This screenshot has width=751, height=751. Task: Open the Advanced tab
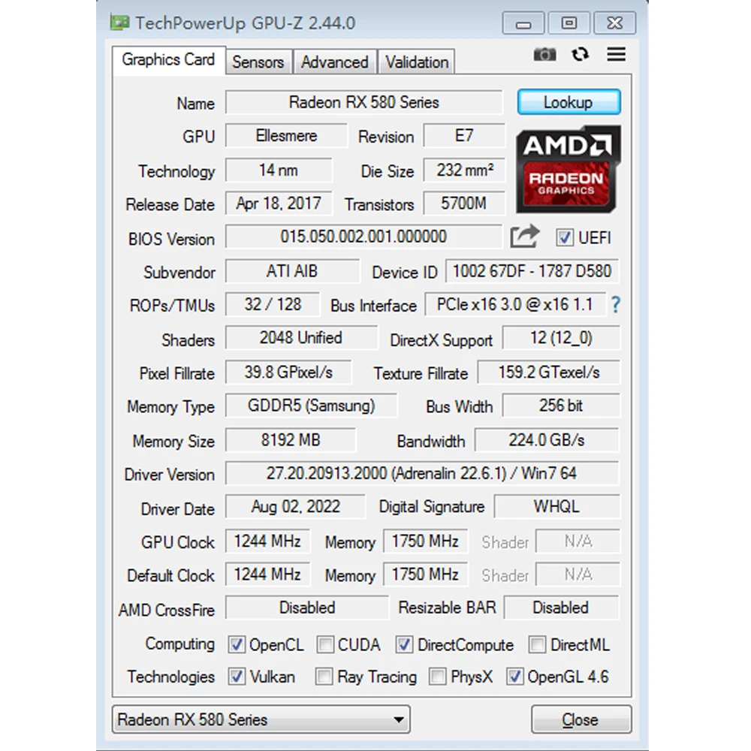click(x=335, y=62)
